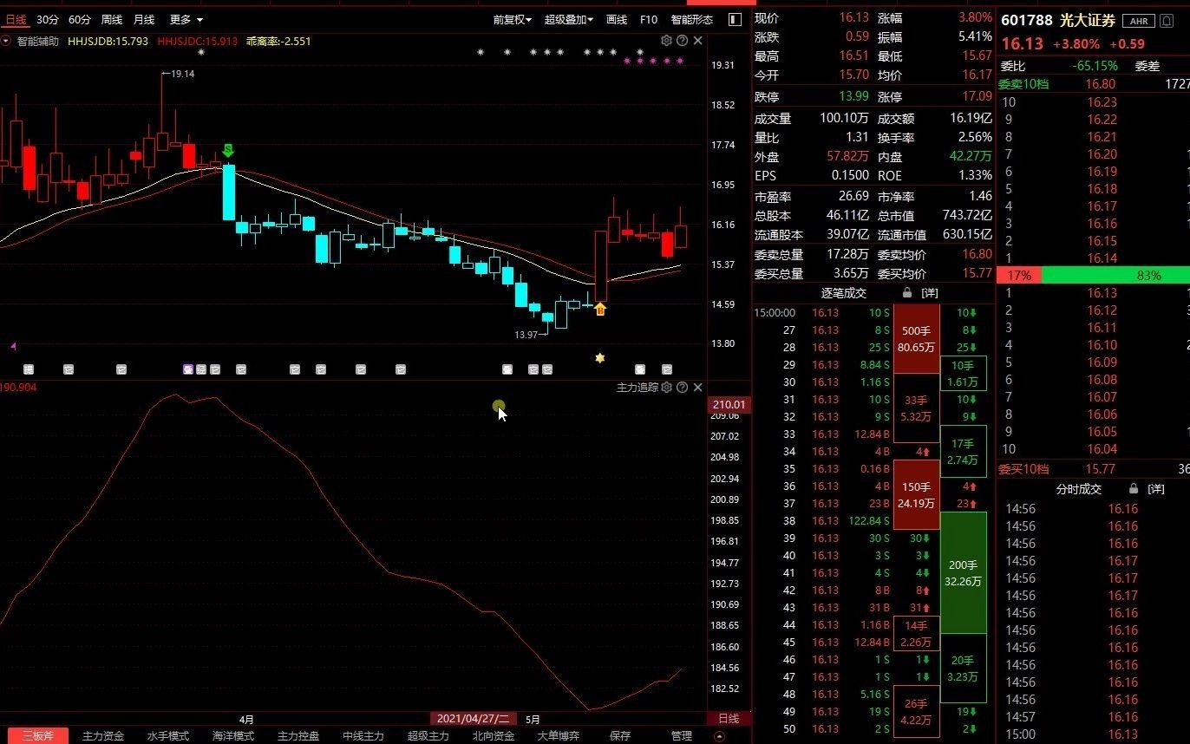This screenshot has width=1190, height=744.
Task: Select the 中线主力 indicator tab
Action: click(363, 736)
